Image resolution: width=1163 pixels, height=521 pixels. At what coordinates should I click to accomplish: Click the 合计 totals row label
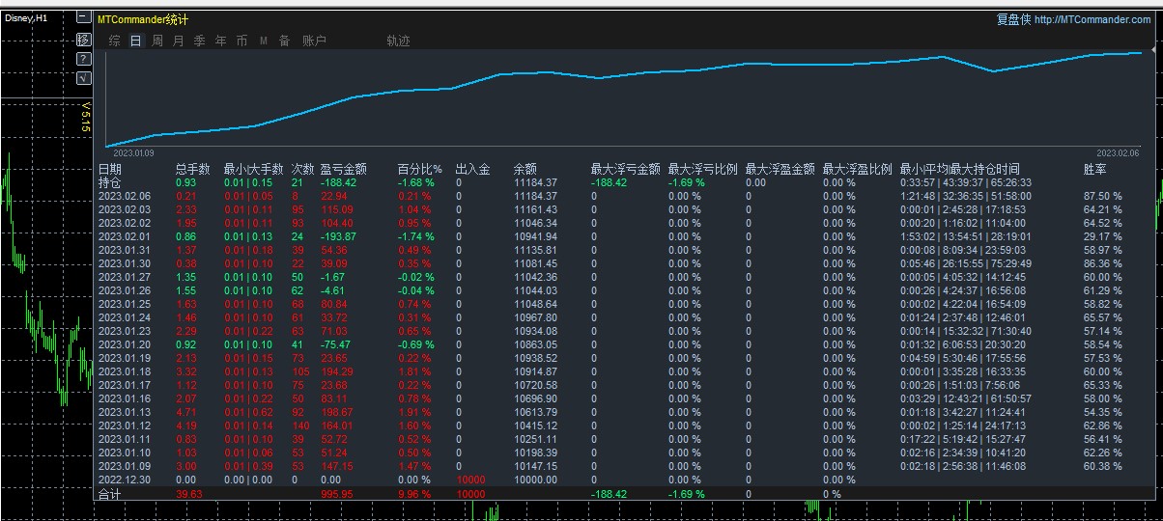110,494
